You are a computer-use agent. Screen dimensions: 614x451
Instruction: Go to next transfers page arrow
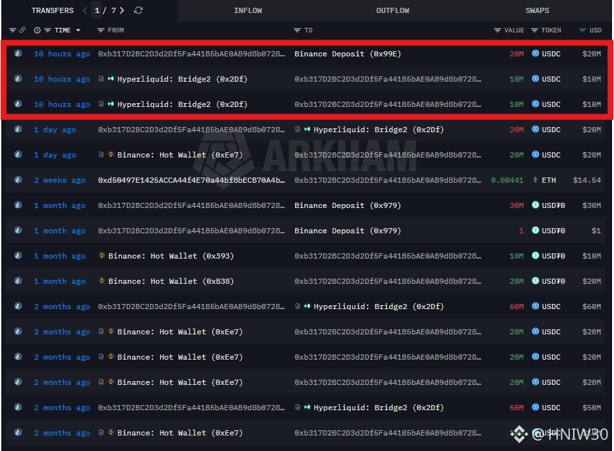point(123,10)
